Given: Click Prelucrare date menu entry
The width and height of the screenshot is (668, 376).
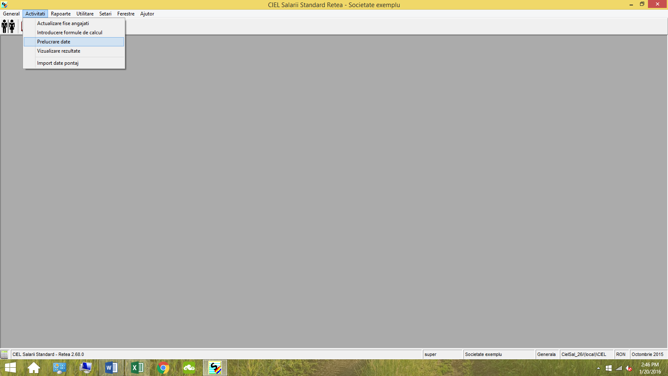Looking at the screenshot, I should pos(74,42).
